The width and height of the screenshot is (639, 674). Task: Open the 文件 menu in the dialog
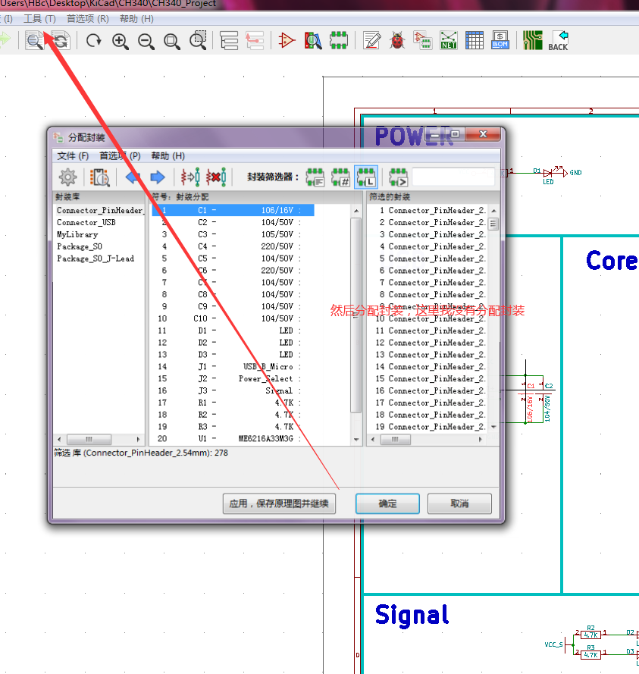pos(70,155)
